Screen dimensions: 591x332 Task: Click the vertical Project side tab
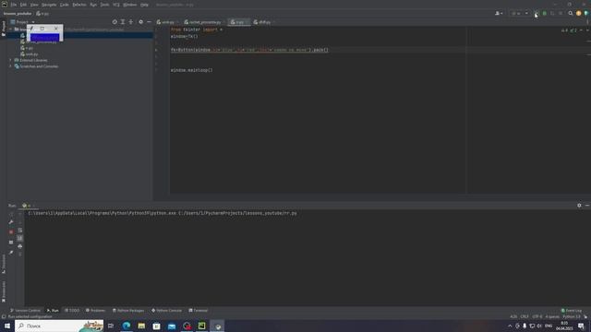4,29
